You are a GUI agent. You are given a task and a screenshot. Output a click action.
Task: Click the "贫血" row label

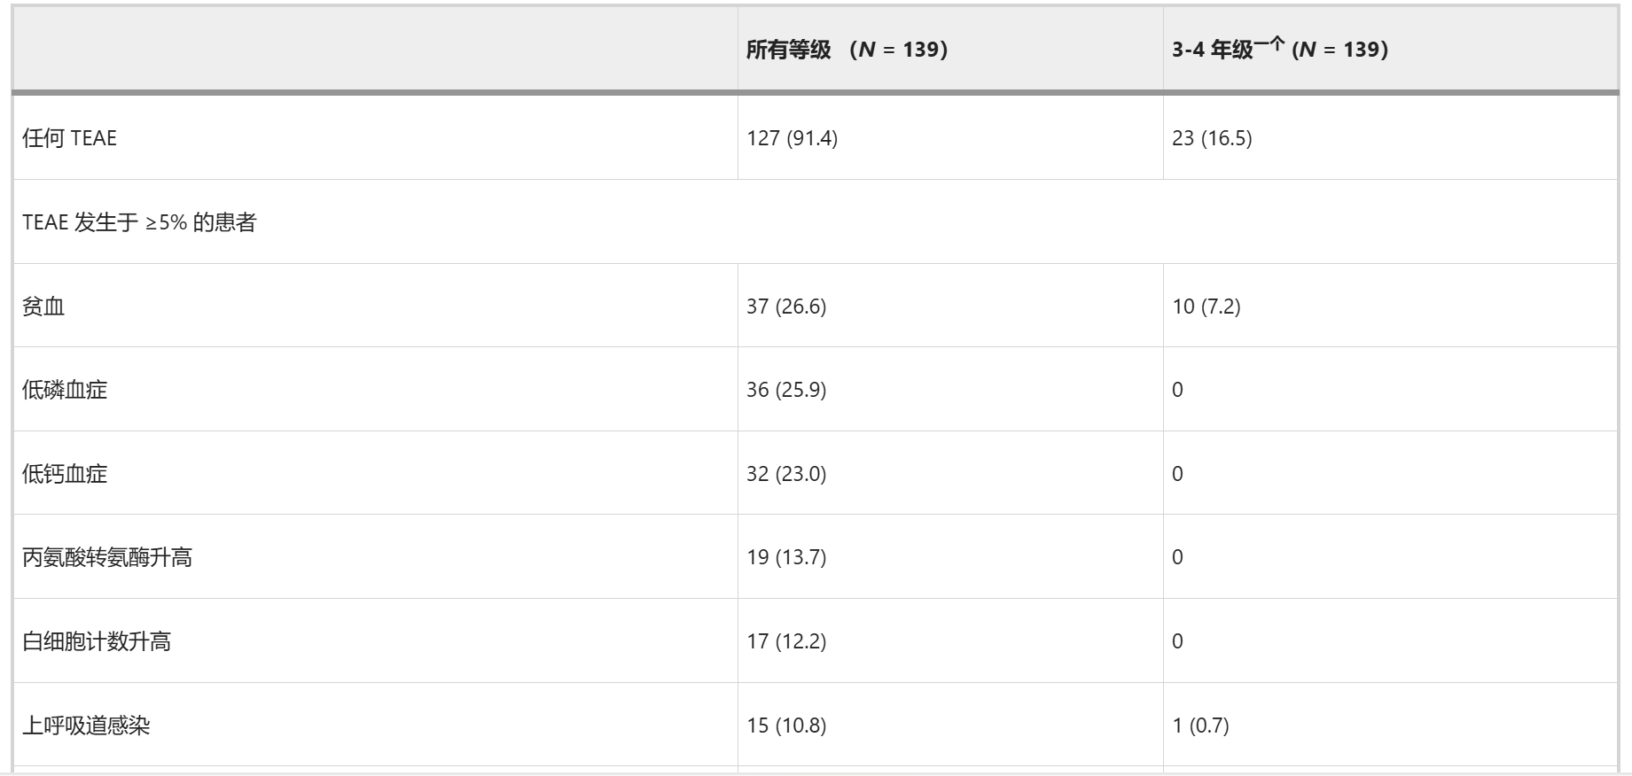coord(43,307)
